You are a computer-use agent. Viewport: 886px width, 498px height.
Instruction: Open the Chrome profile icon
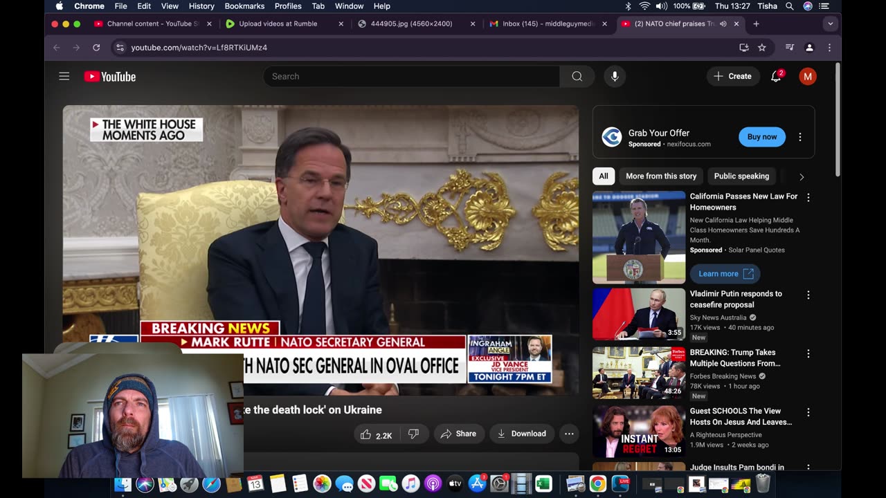point(809,47)
